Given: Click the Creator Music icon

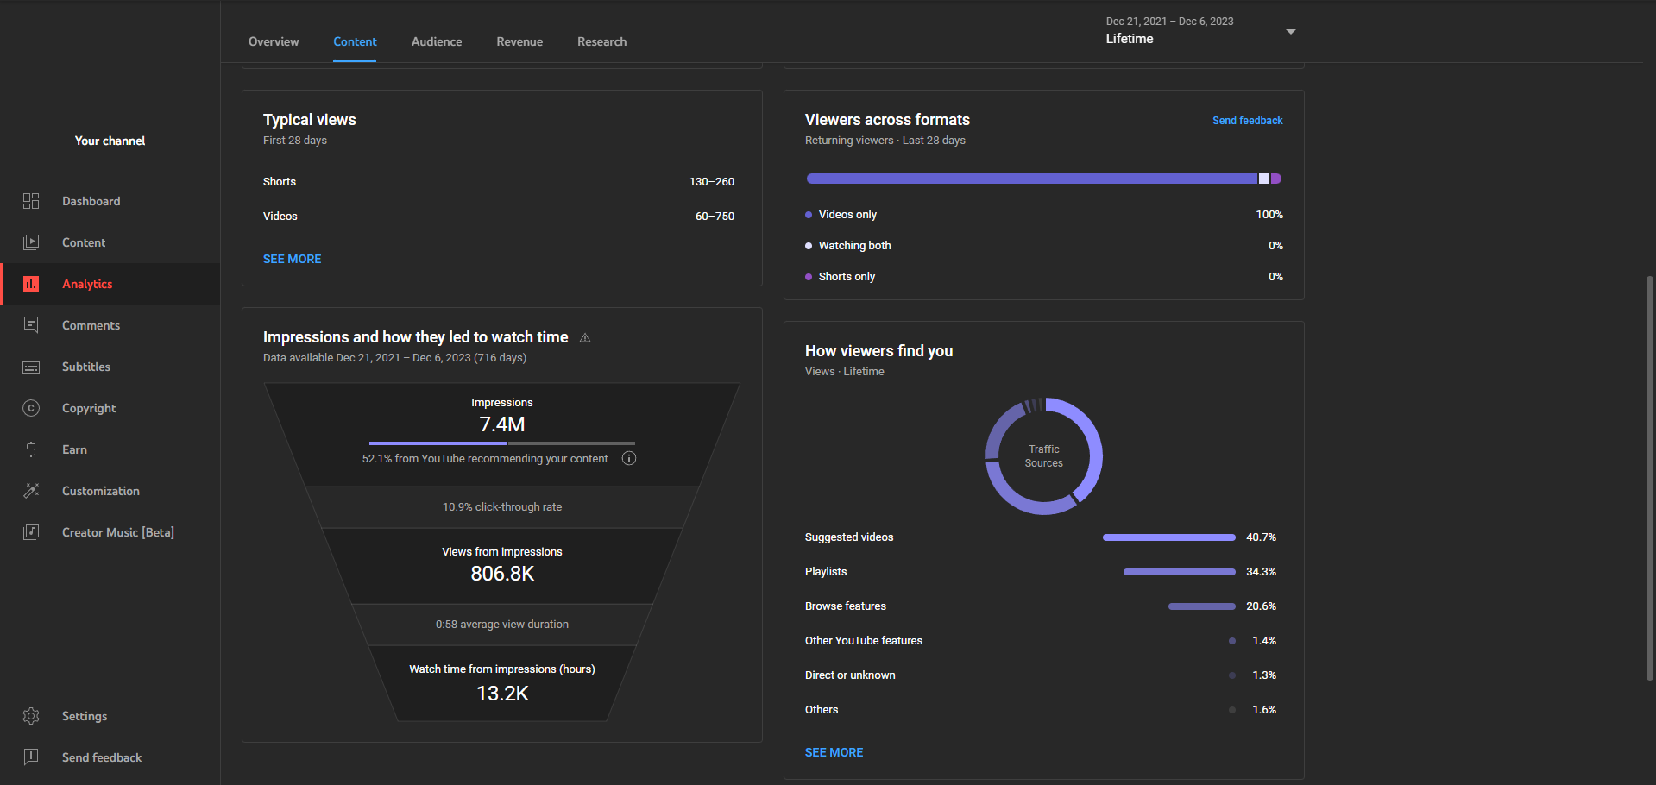Looking at the screenshot, I should 31,532.
